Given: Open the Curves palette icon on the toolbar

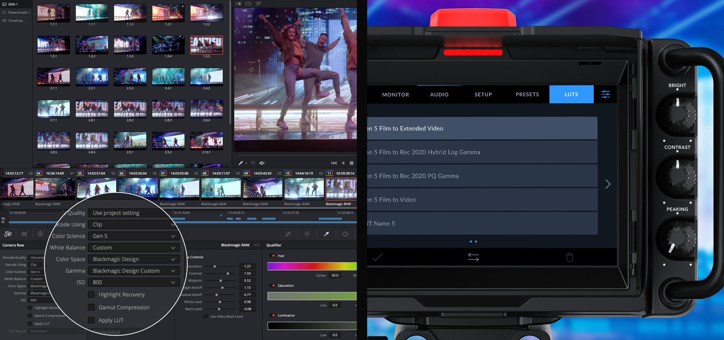Looking at the screenshot, I should coord(288,234).
